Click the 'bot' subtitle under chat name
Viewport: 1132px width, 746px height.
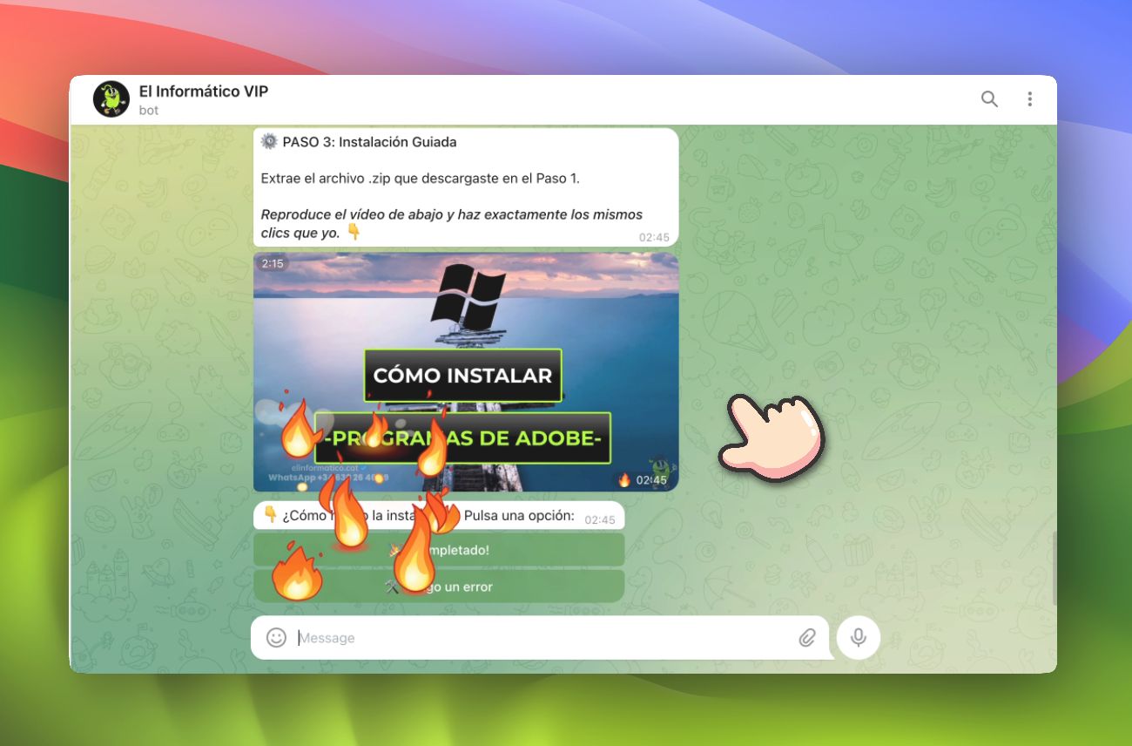coord(149,111)
